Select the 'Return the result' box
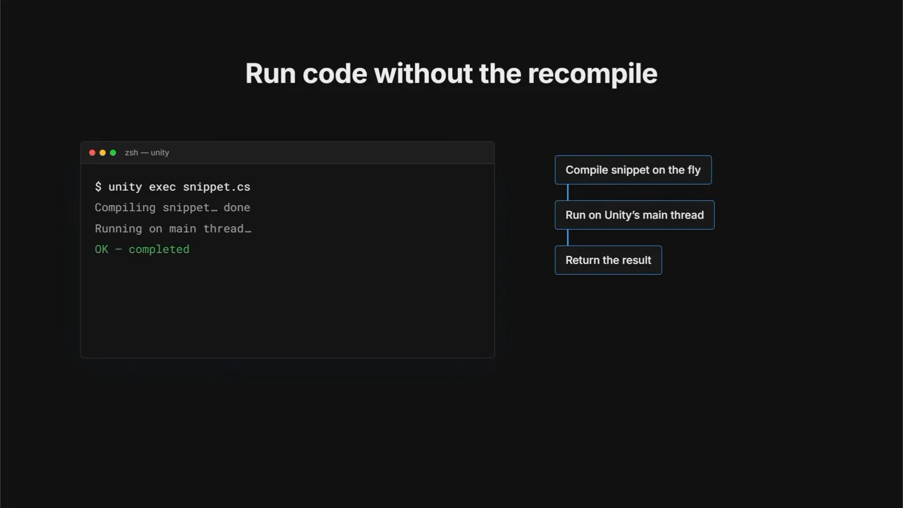This screenshot has height=508, width=903. pos(608,260)
